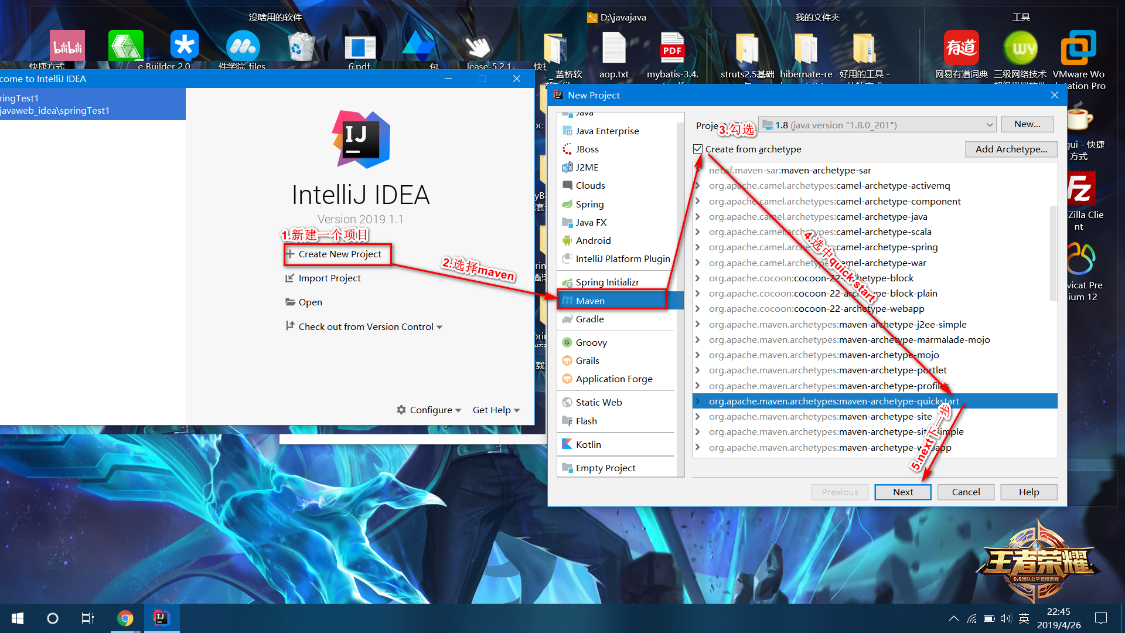This screenshot has width=1125, height=633.
Task: Expand the maven-archetype-quickstart entry
Action: coord(699,401)
